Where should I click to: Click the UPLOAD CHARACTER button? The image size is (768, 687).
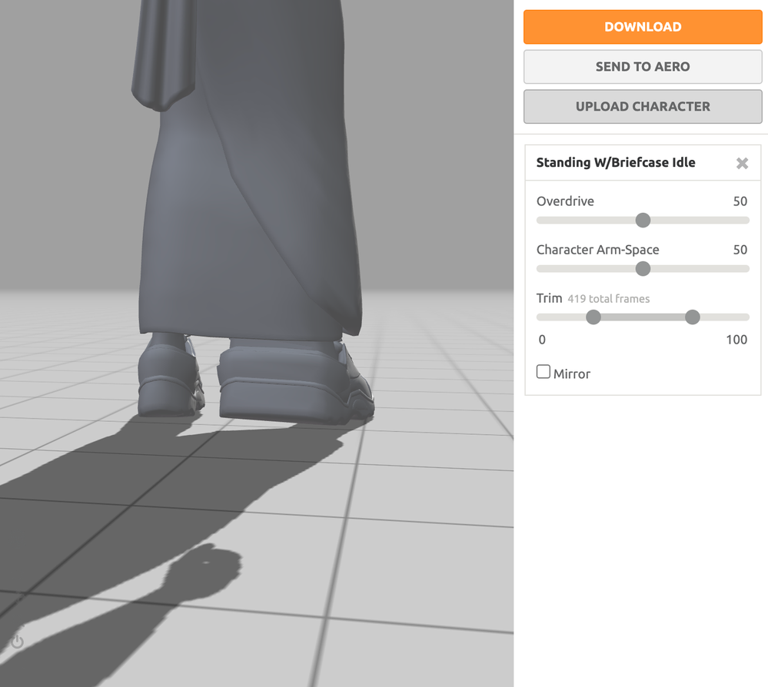coord(643,106)
